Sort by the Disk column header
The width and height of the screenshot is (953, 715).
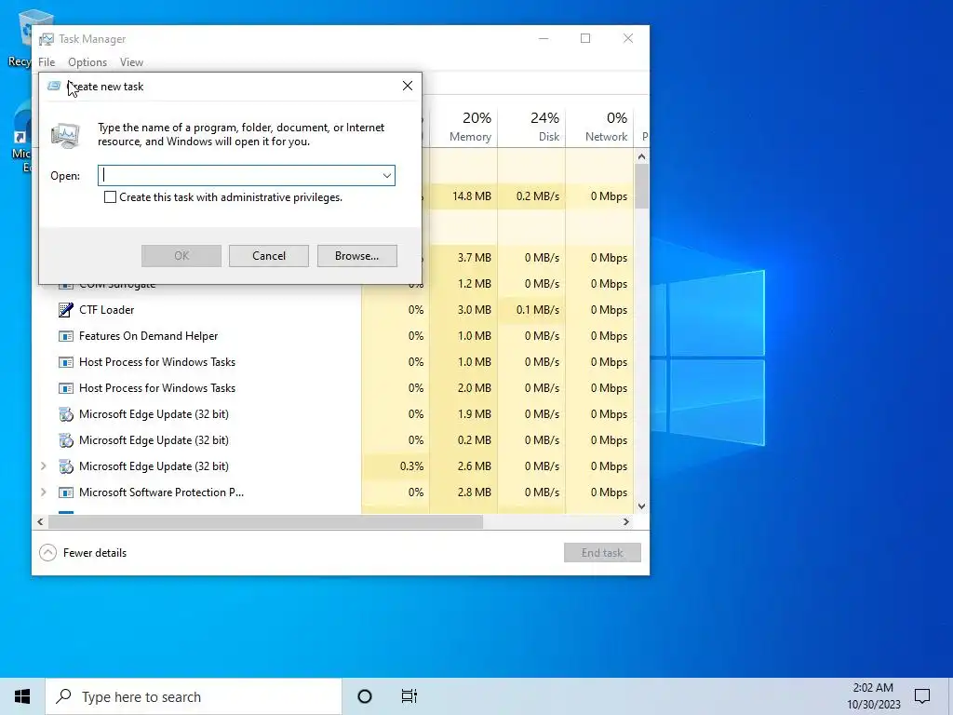(x=531, y=127)
